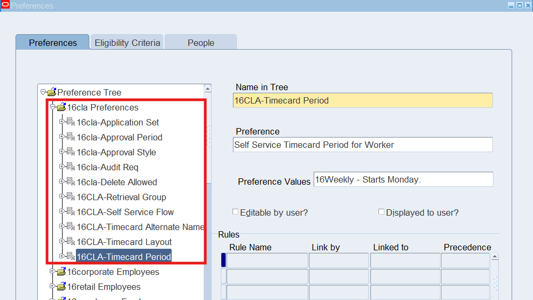Click the 16CLA-Retrieval Group node icon
This screenshot has width=533, height=300.
(71, 198)
